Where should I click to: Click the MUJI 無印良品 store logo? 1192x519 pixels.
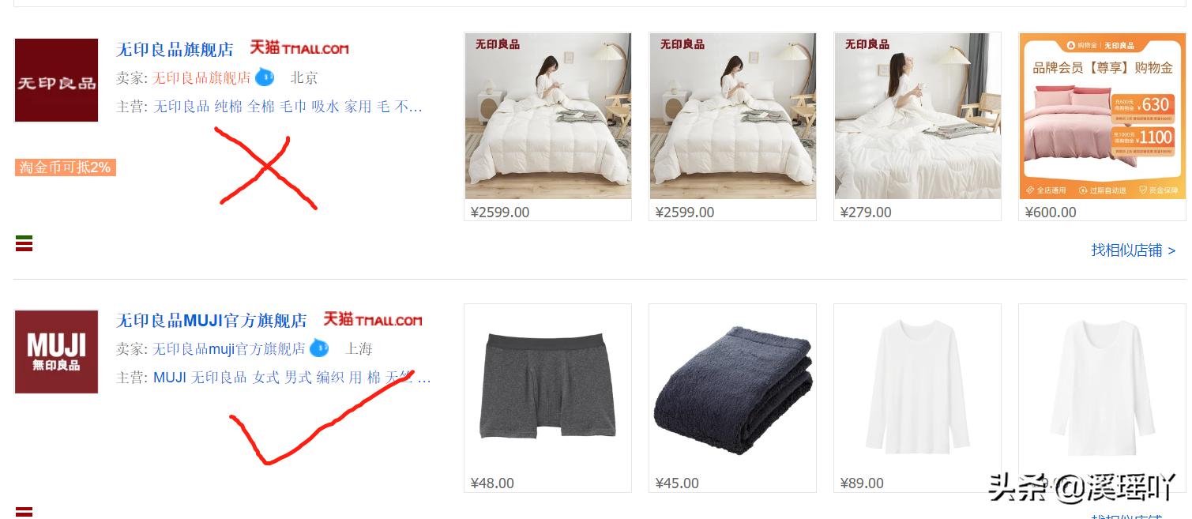tap(56, 352)
